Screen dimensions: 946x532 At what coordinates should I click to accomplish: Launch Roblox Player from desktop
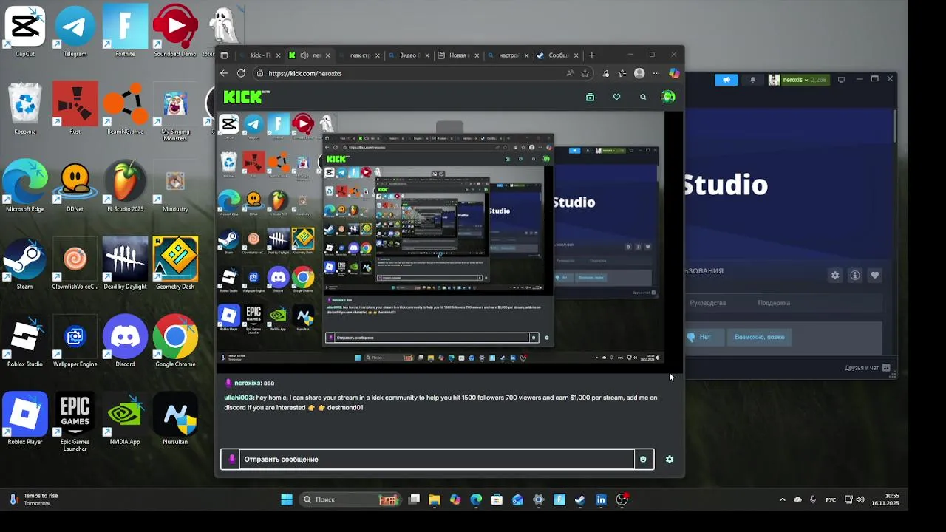[25, 419]
